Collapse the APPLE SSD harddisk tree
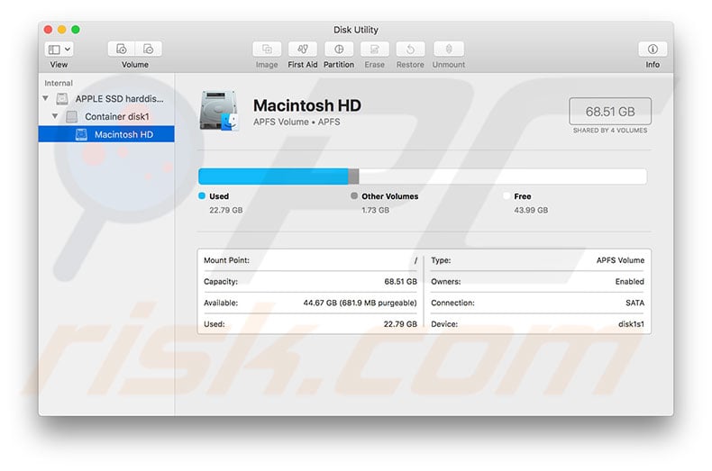Image resolution: width=712 pixels, height=471 pixels. point(45,98)
